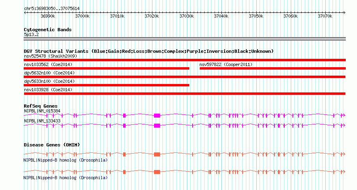Click the right arrowhead of the ruler

[345, 13]
